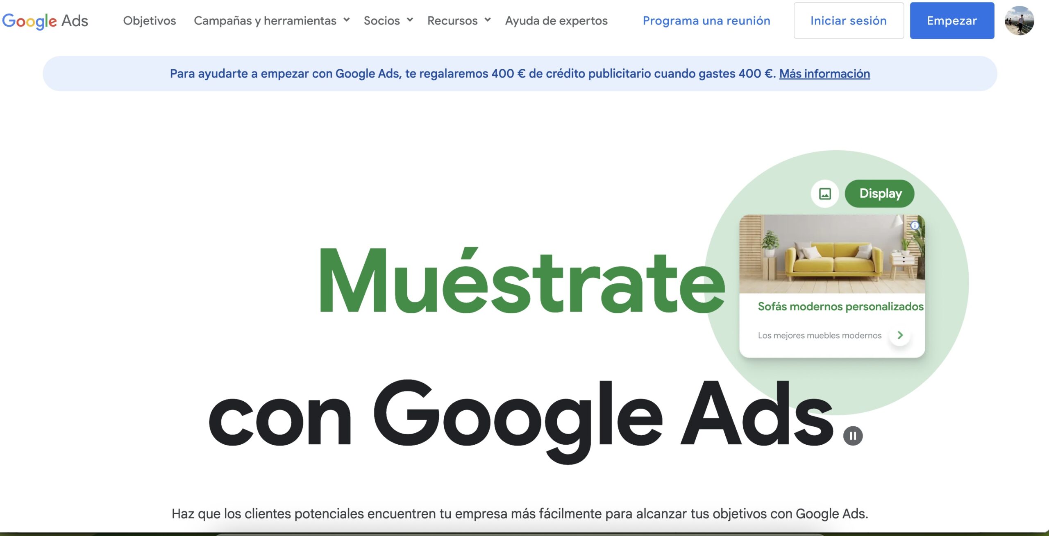This screenshot has height=536, width=1049.
Task: Open the Socios menu
Action: [x=381, y=20]
